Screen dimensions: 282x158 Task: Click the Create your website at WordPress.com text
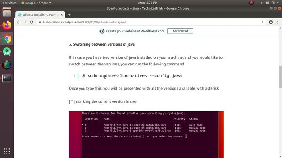[135, 31]
